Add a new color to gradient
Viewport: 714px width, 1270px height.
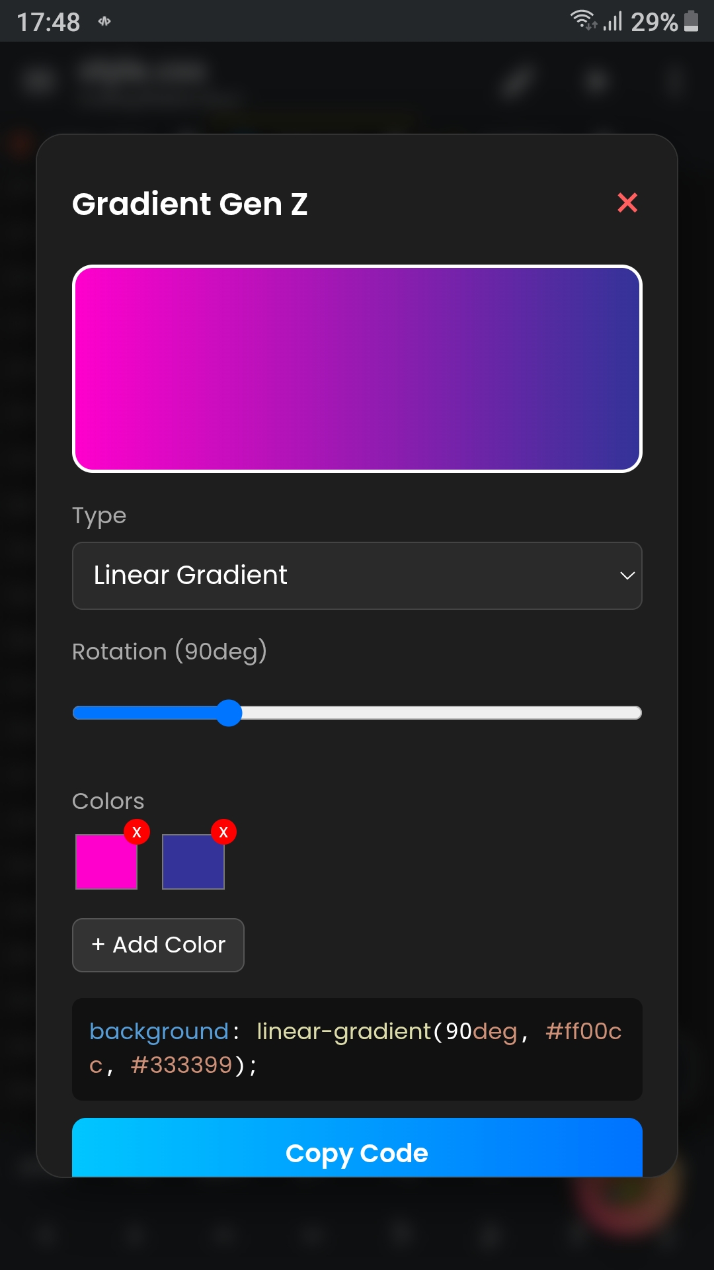(x=158, y=945)
